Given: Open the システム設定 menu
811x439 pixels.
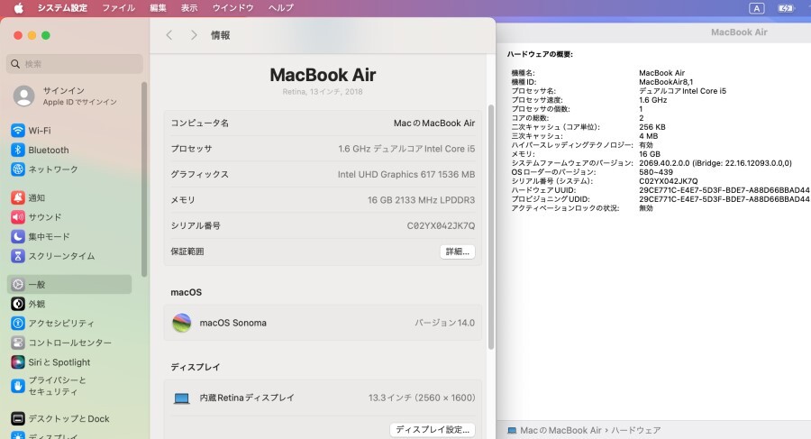Looking at the screenshot, I should (62, 8).
